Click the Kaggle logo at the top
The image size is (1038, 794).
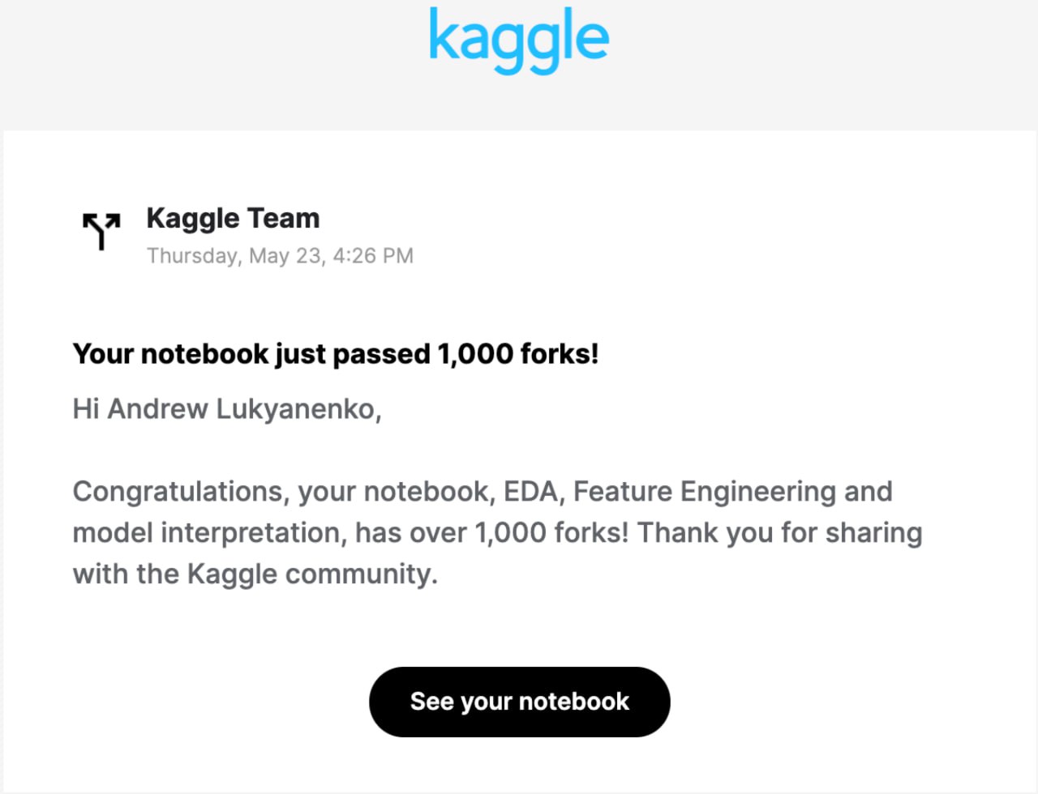(x=519, y=39)
